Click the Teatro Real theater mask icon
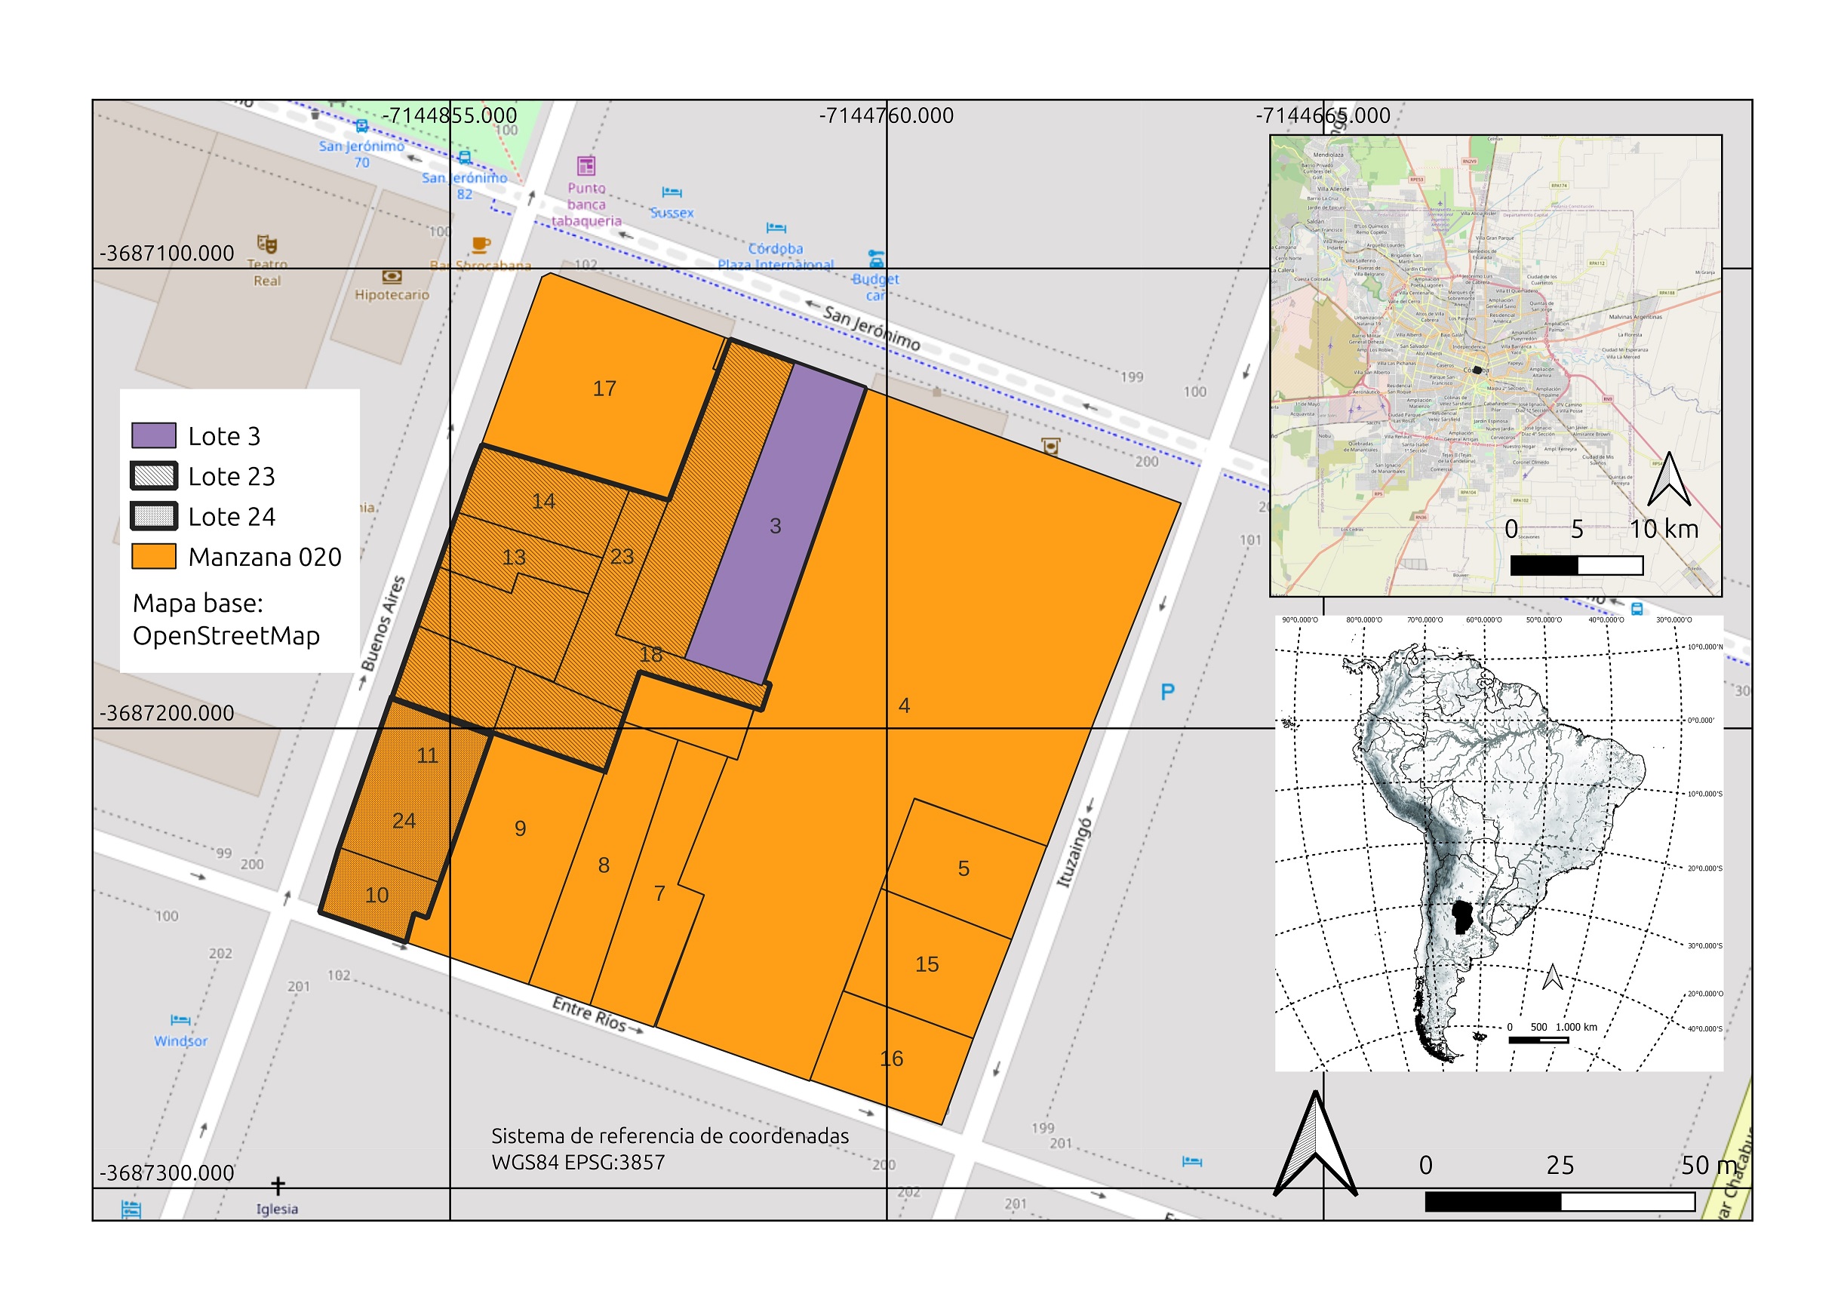1841x1303 pixels. pyautogui.click(x=267, y=243)
